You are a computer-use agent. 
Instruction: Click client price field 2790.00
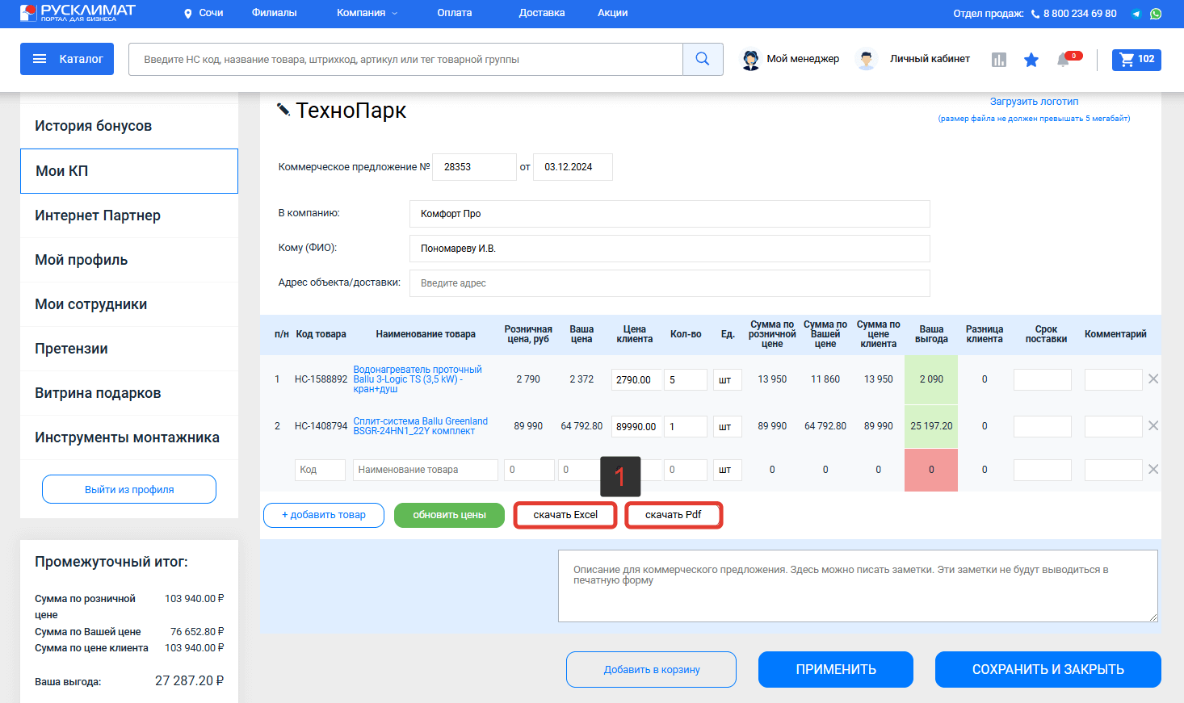click(636, 380)
